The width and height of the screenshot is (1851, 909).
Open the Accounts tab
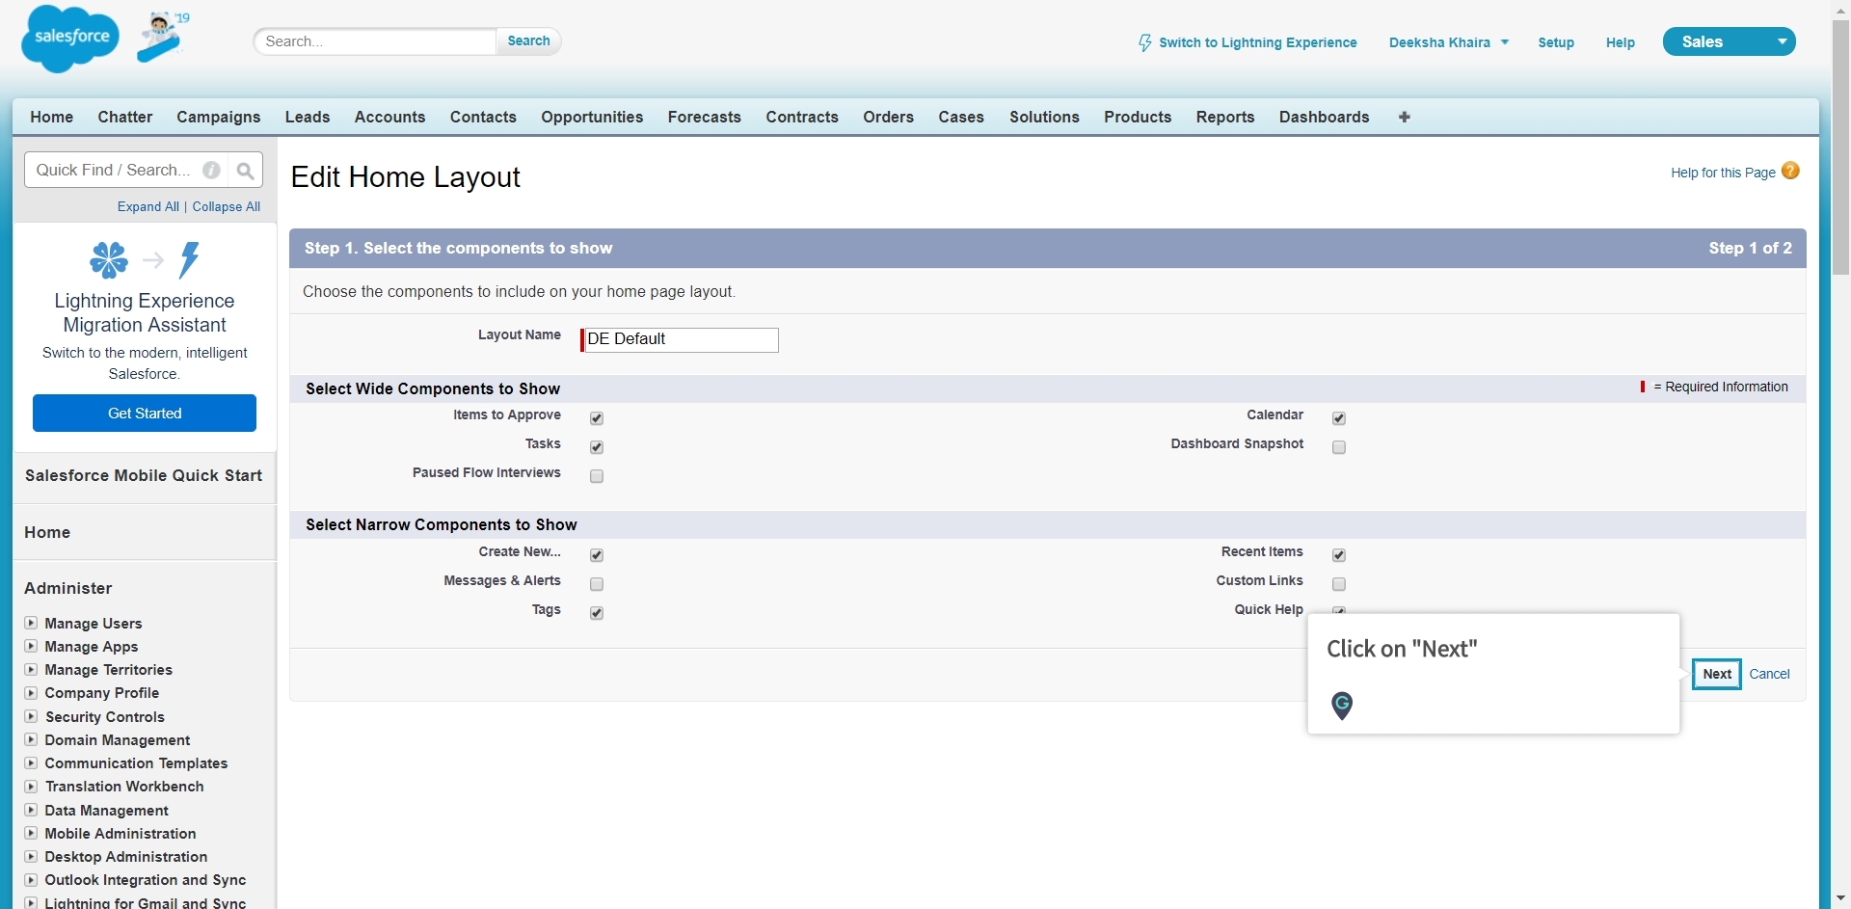389,117
